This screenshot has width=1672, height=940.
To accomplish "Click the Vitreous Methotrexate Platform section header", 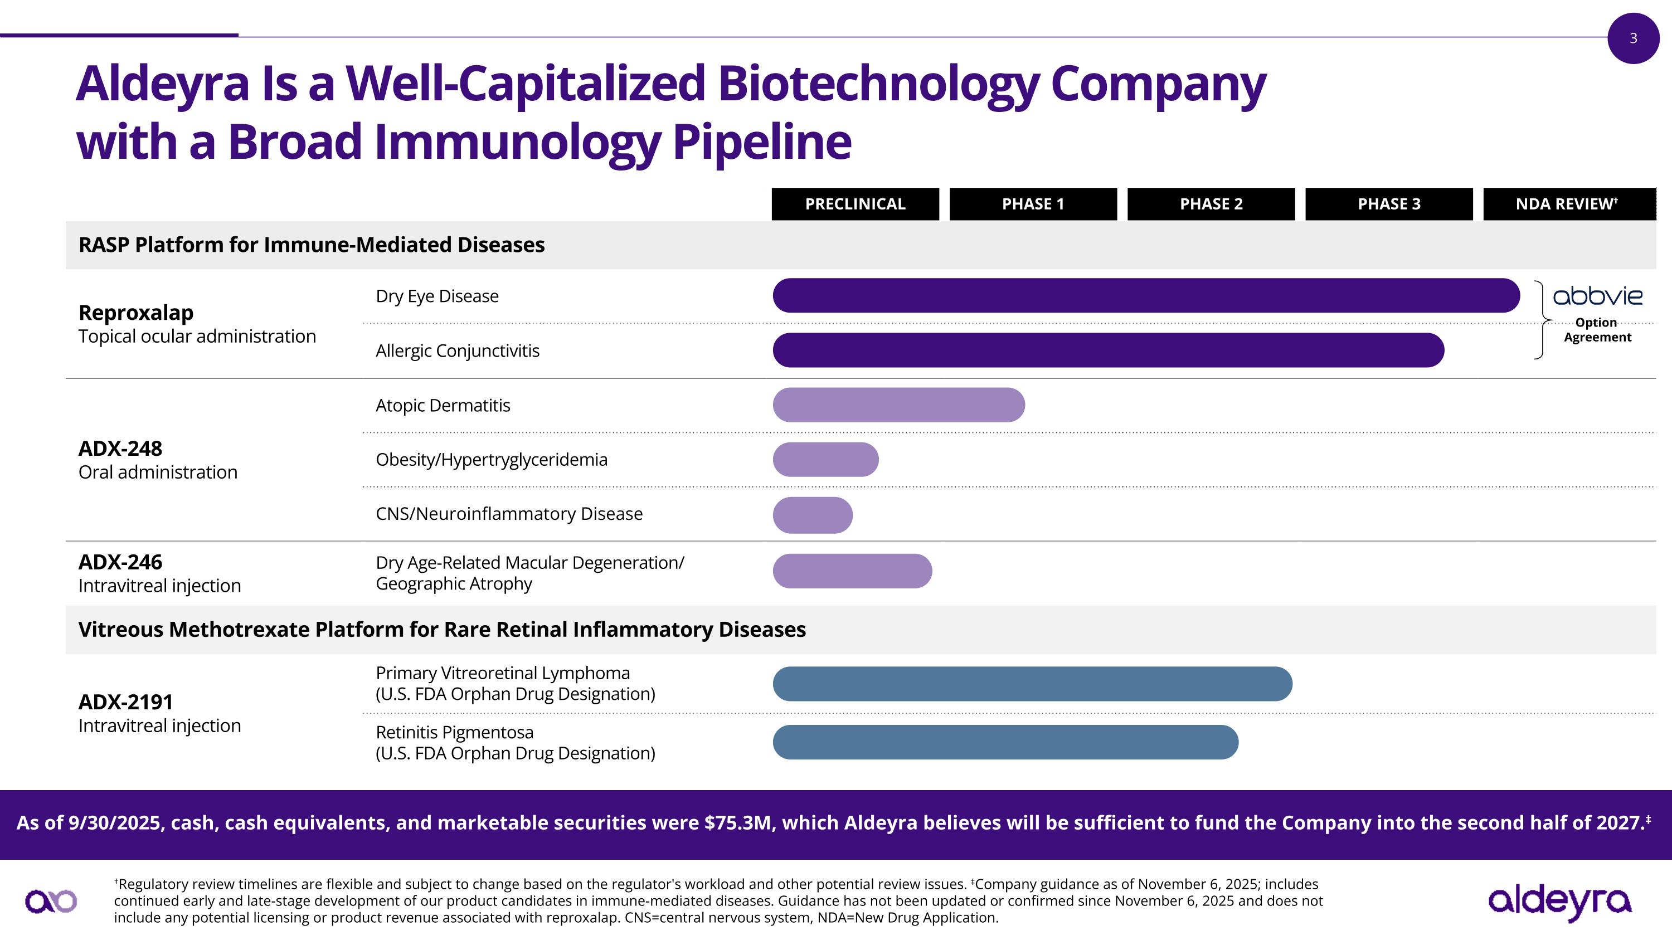I will tap(441, 629).
